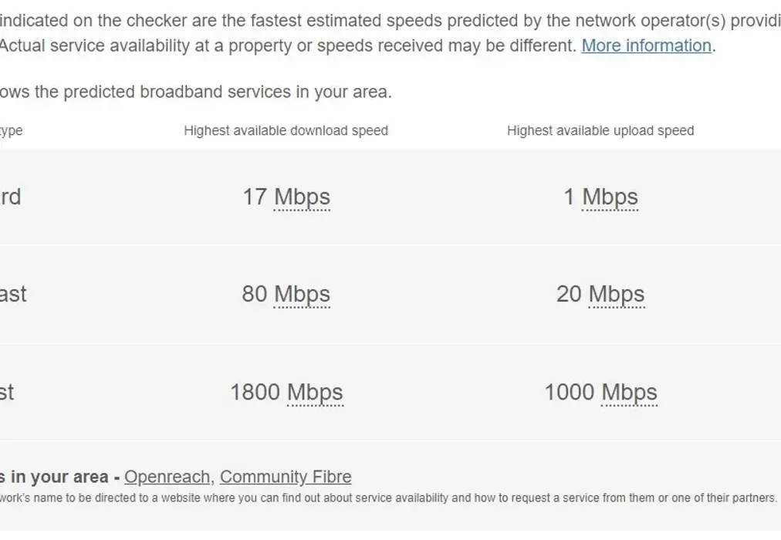Click the 'Actual service availability' sentence

tap(286, 46)
